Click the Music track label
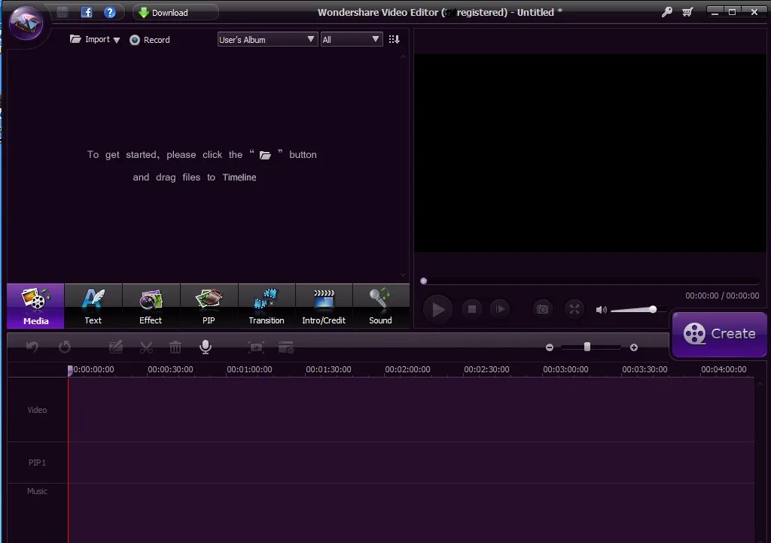This screenshot has height=543, width=771. (x=37, y=491)
